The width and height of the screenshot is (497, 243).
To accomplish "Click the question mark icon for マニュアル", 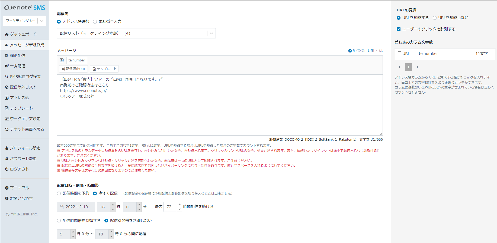I will point(7,188).
